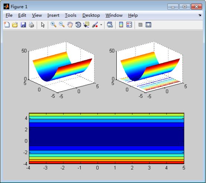Open the Insert menu

(53, 15)
